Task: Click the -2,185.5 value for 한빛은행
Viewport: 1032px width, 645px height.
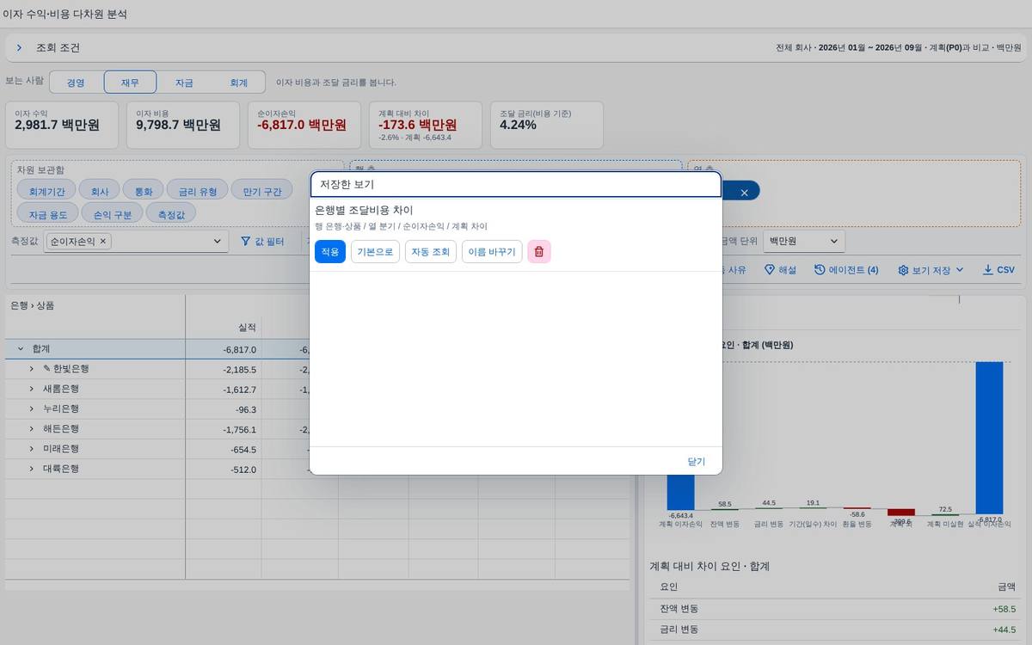Action: tap(239, 370)
